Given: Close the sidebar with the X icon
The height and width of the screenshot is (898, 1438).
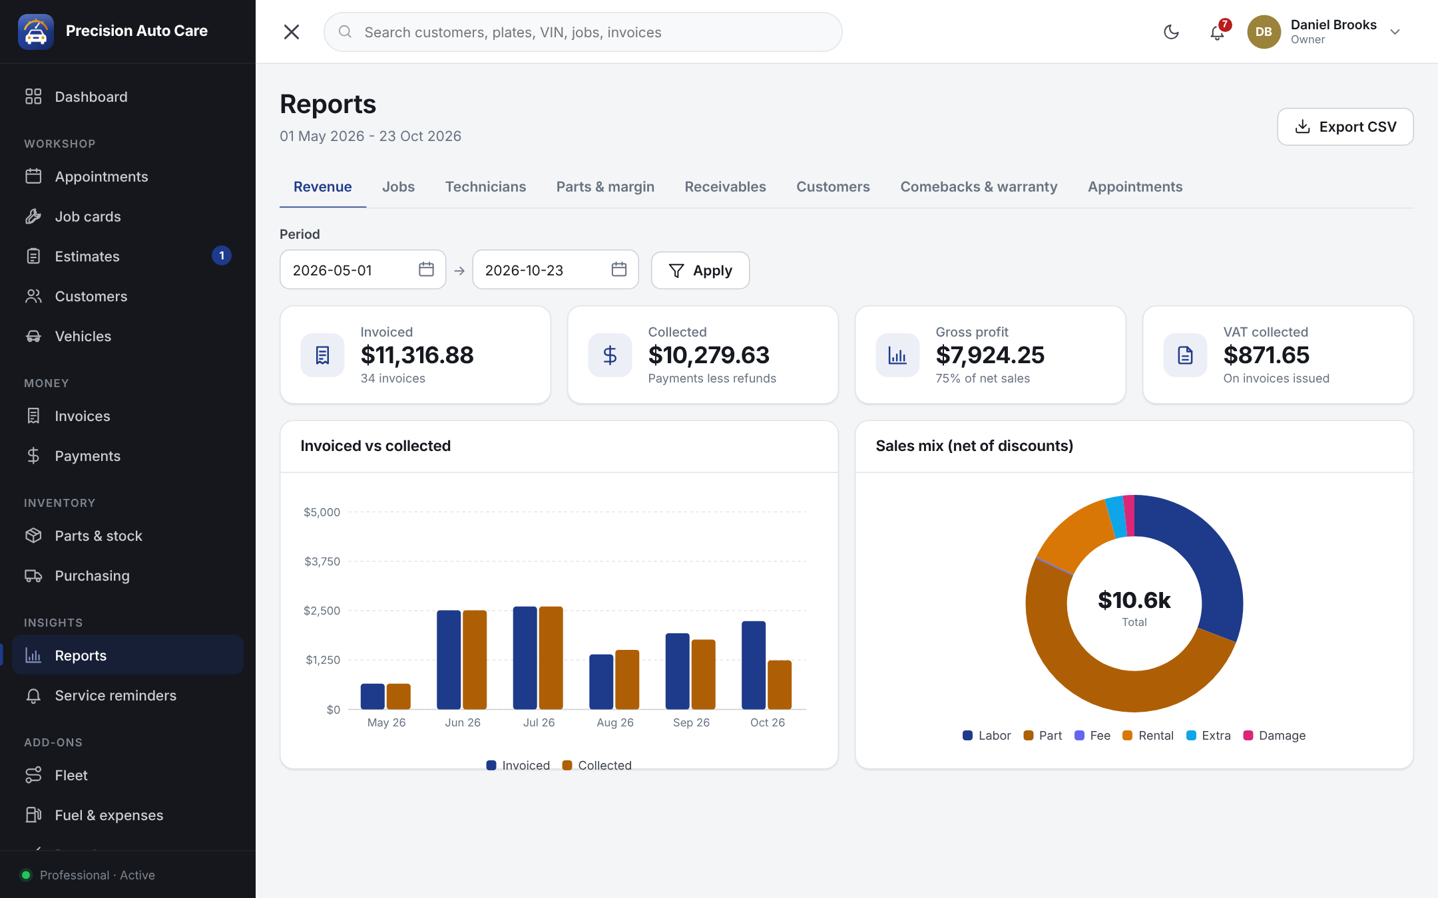Looking at the screenshot, I should 292,32.
